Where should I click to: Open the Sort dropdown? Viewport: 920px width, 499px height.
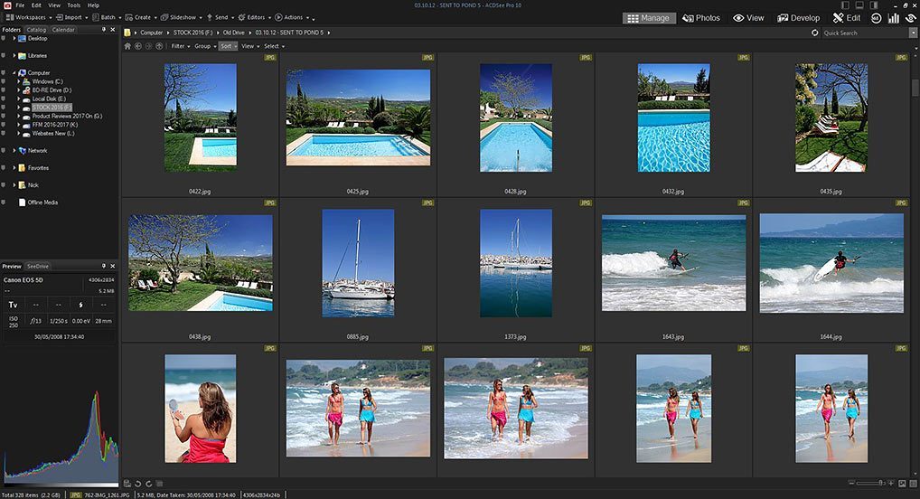[228, 46]
